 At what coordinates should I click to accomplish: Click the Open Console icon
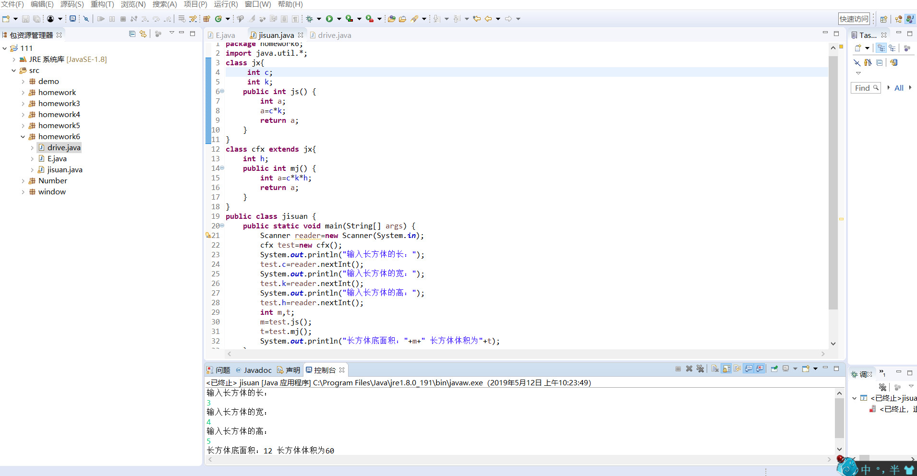coord(806,369)
